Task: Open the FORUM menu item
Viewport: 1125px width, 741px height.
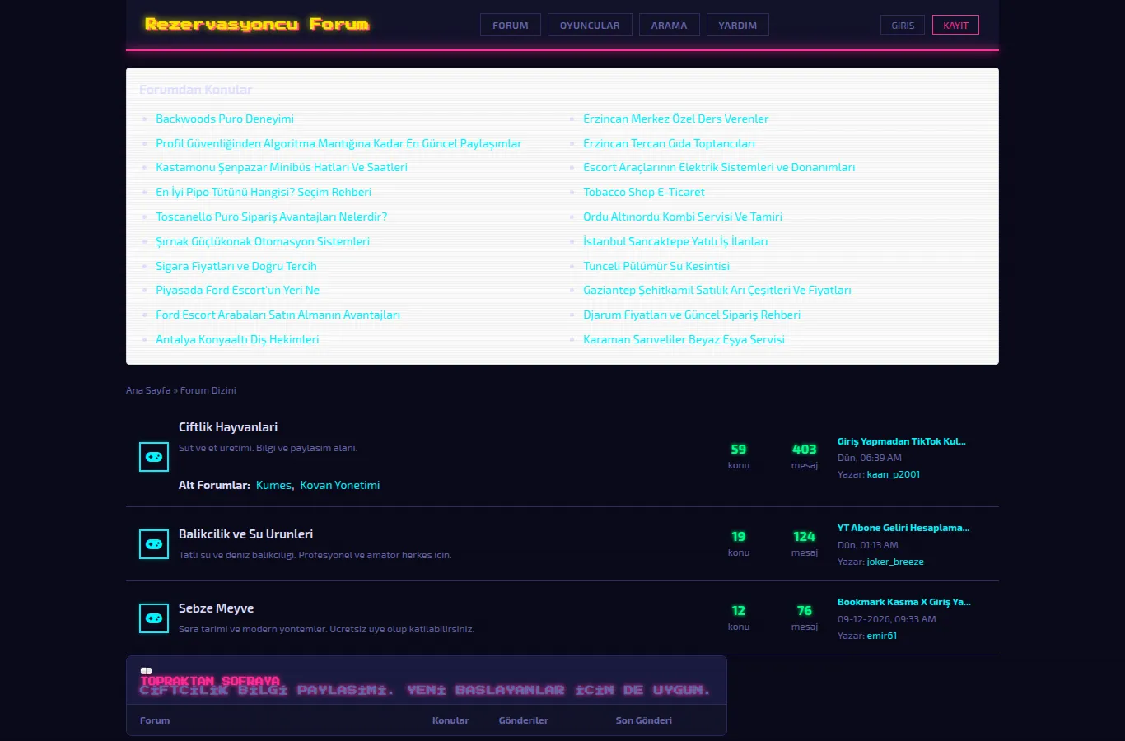Action: point(511,26)
